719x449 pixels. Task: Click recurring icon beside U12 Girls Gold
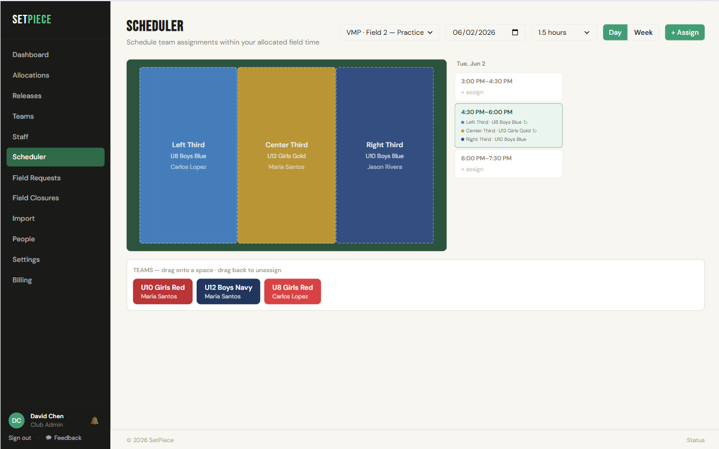coord(534,131)
